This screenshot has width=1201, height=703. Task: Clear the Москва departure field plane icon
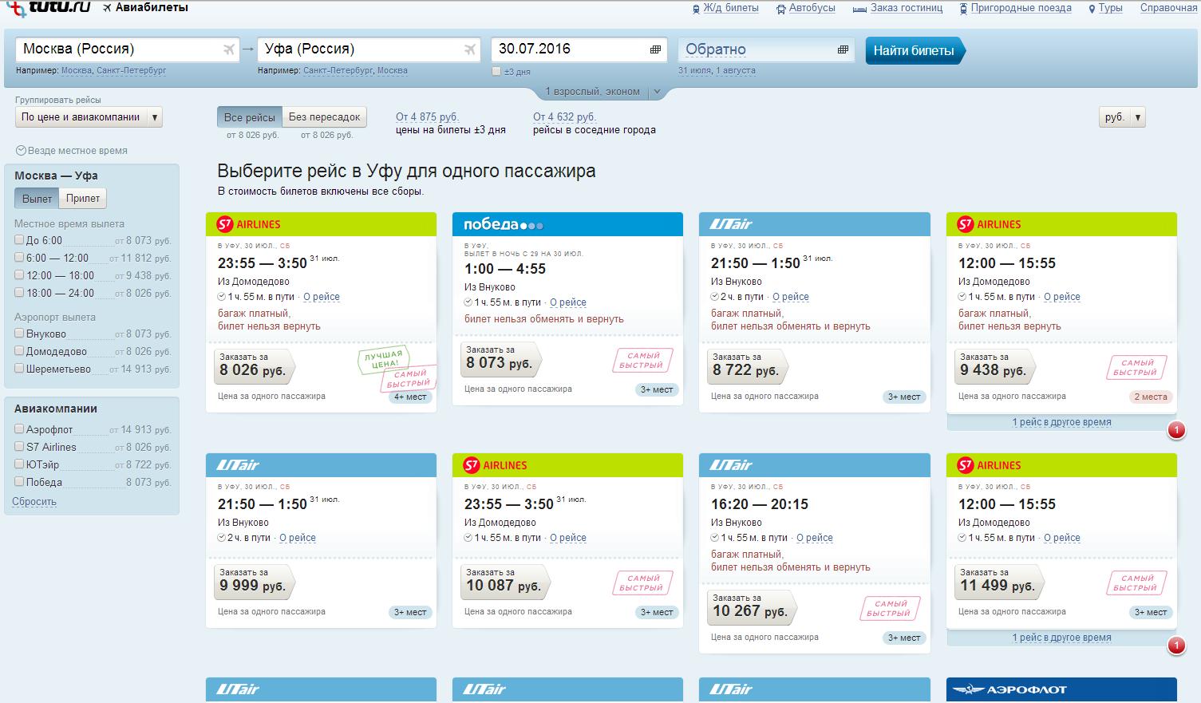point(230,49)
